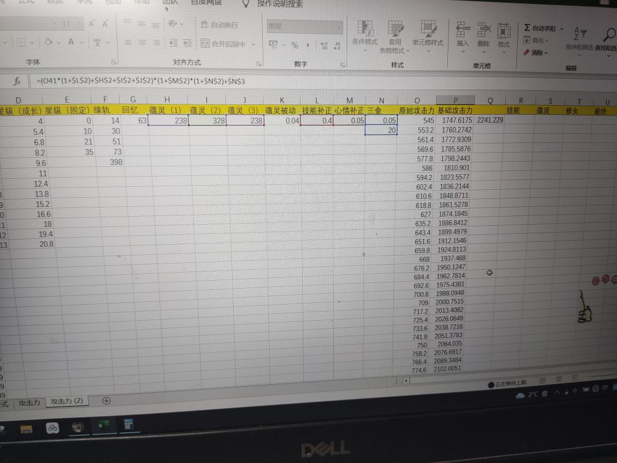
Task: Align text to the left
Action: [x=128, y=42]
